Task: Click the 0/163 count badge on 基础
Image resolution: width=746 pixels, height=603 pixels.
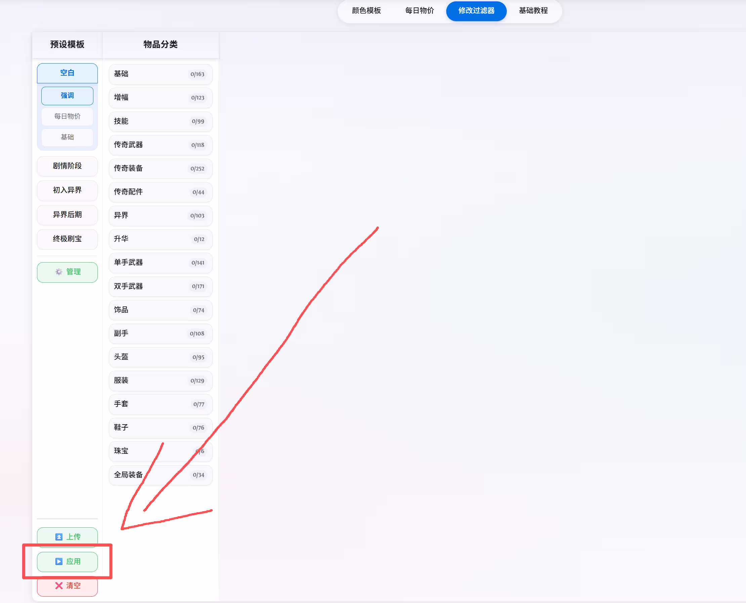Action: (x=197, y=74)
